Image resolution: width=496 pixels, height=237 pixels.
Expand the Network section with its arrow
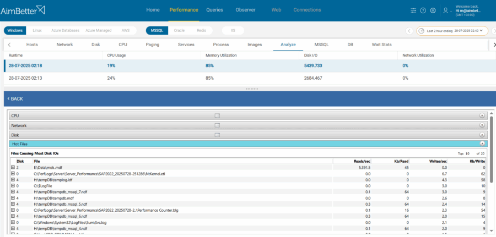(482, 125)
